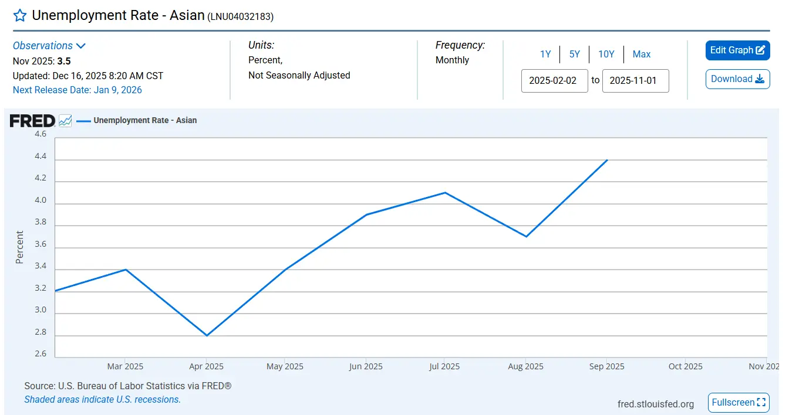
Task: Expand the Observations dropdown
Action: [49, 46]
